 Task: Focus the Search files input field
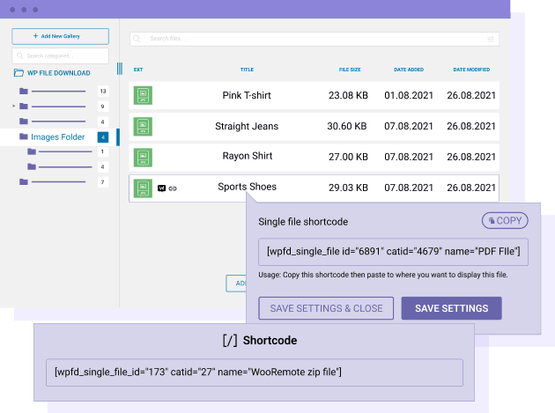click(x=308, y=39)
